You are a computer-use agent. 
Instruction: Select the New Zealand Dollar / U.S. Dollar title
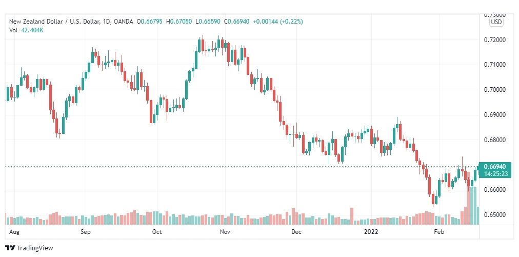click(54, 22)
